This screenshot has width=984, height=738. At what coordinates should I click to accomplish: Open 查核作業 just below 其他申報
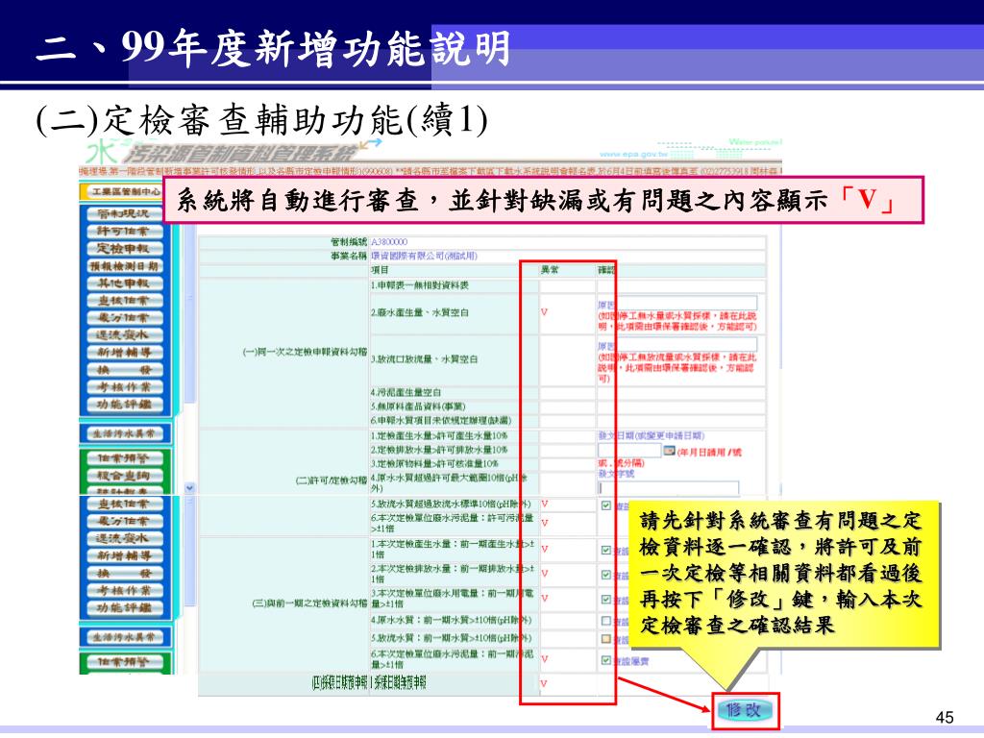tap(124, 301)
